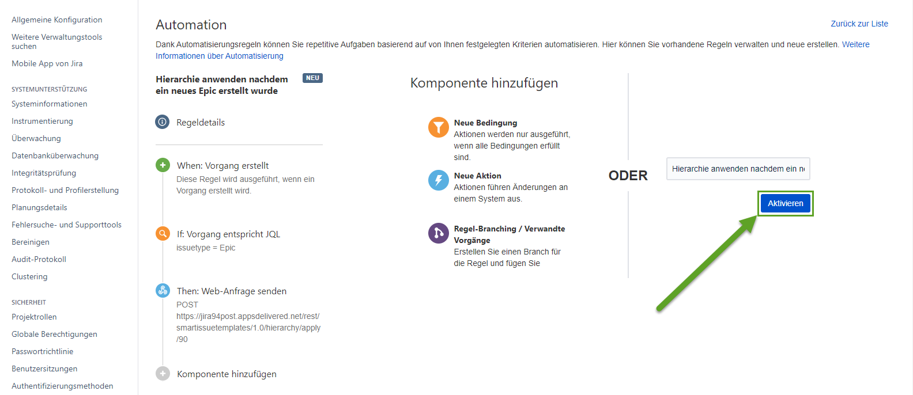Open Globale Berechtigungen in sidebar
Screen dimensions: 913x395
pos(54,334)
